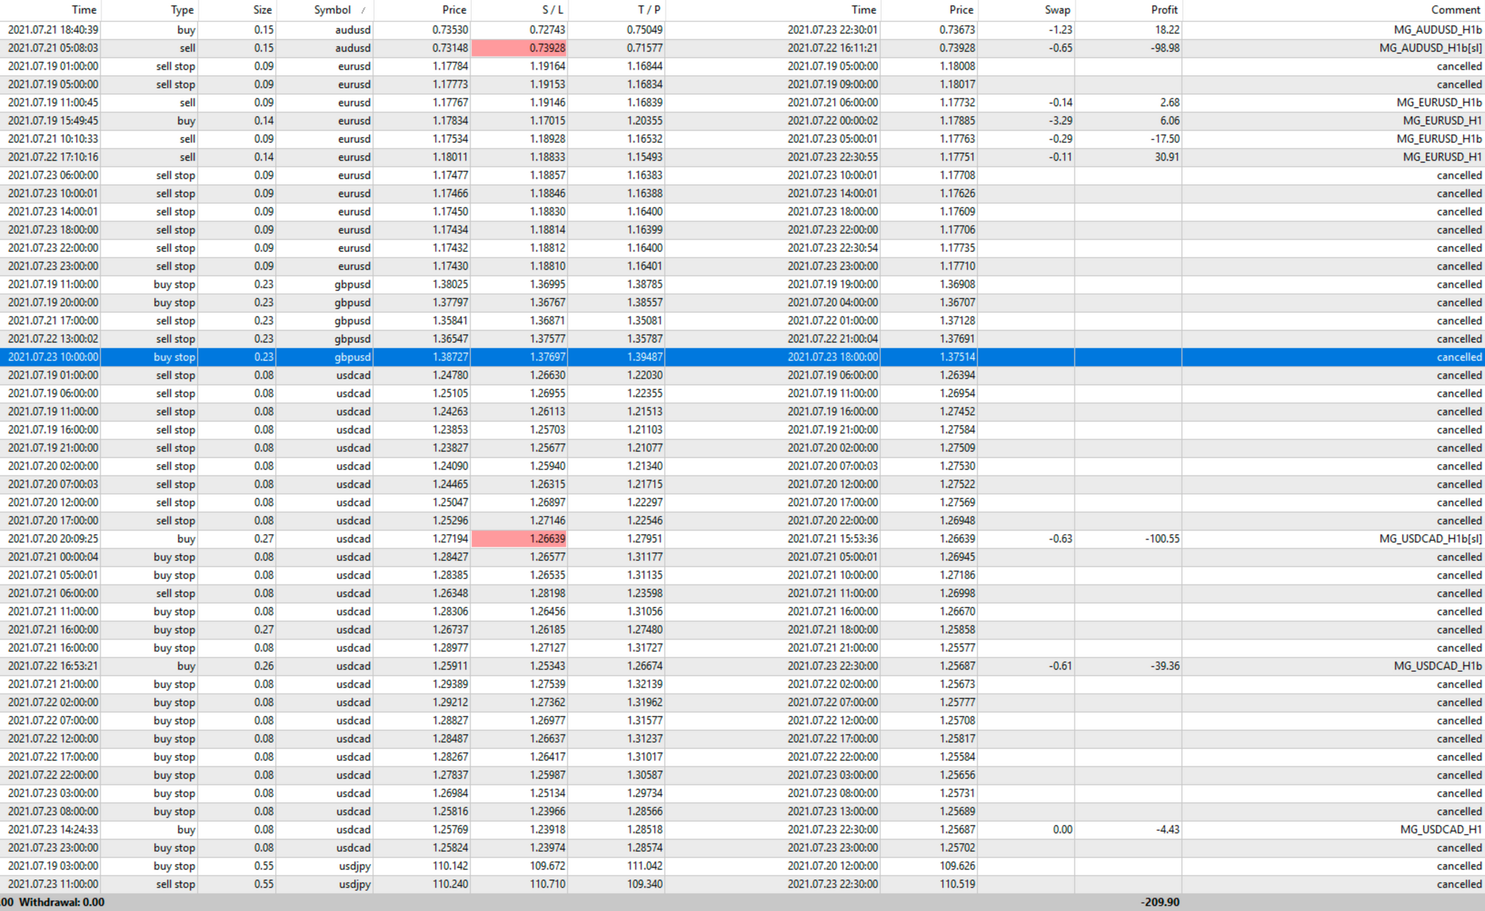
Task: Select usdjpy buy stop 110.142 row
Action: 449,866
